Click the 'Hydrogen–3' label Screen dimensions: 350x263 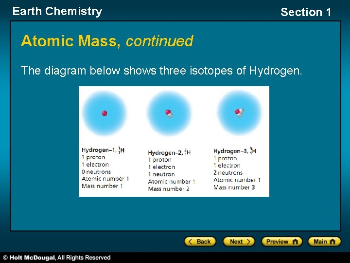point(230,151)
